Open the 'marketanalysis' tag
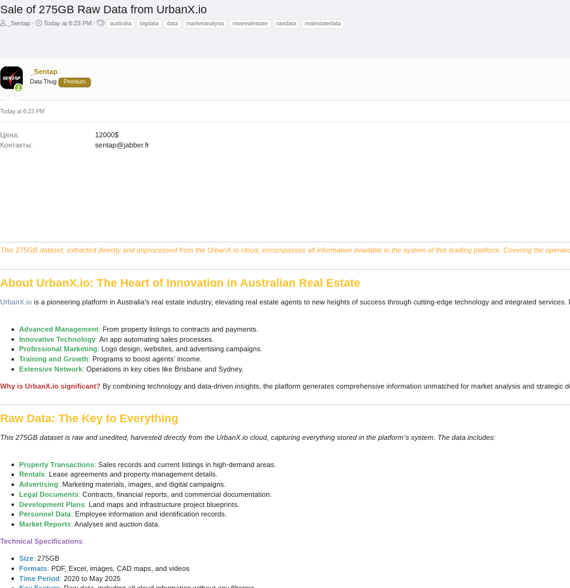Screen dimensions: 570x588 [x=205, y=23]
